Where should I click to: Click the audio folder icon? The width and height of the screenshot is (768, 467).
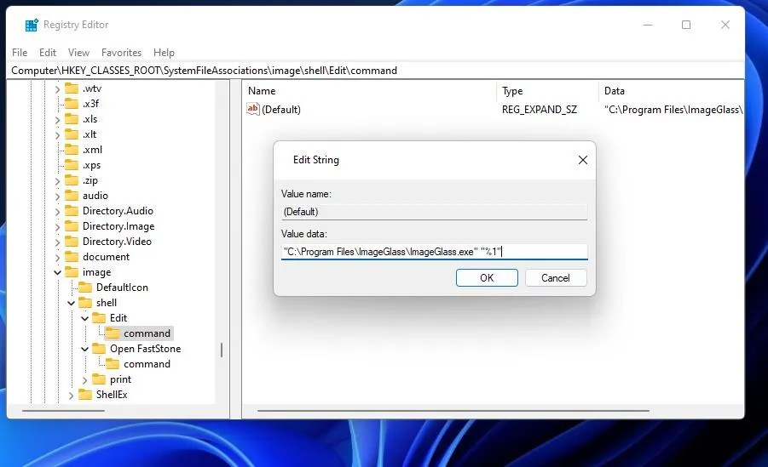[72, 196]
